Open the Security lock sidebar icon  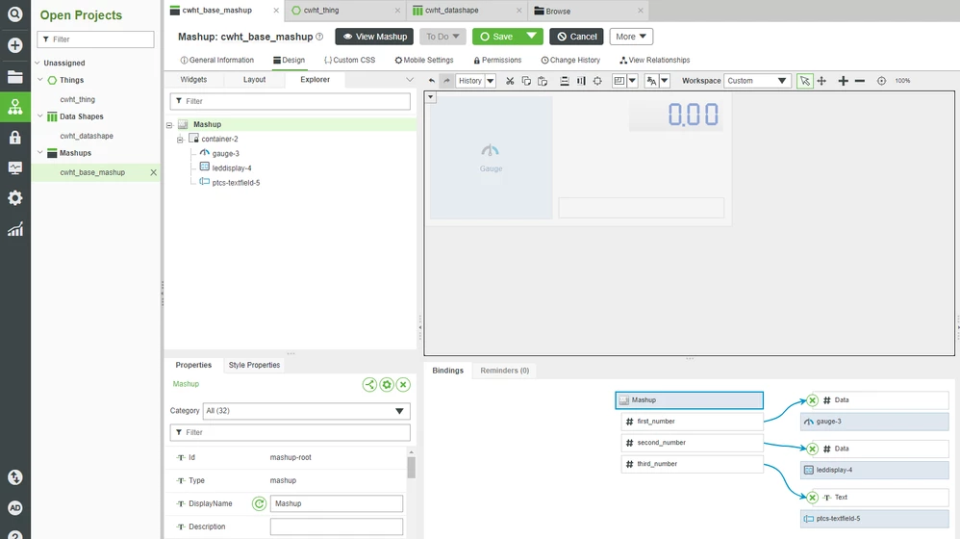pyautogui.click(x=14, y=138)
